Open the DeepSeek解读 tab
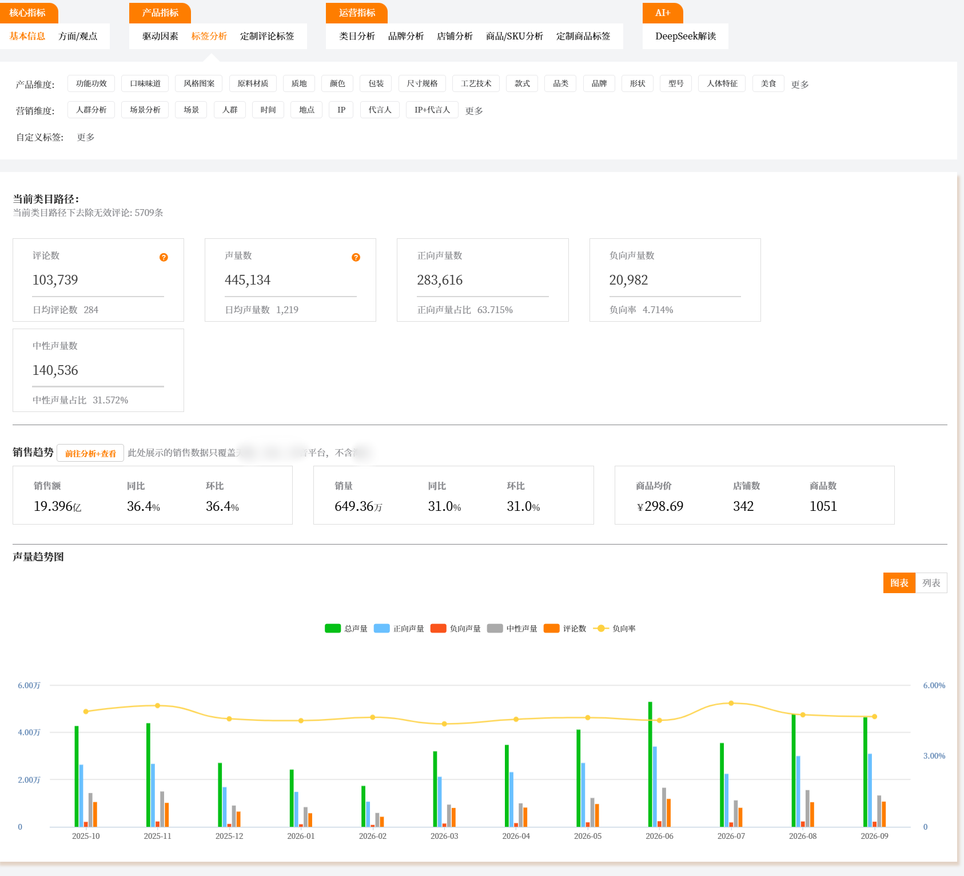Viewport: 964px width, 876px height. (686, 36)
